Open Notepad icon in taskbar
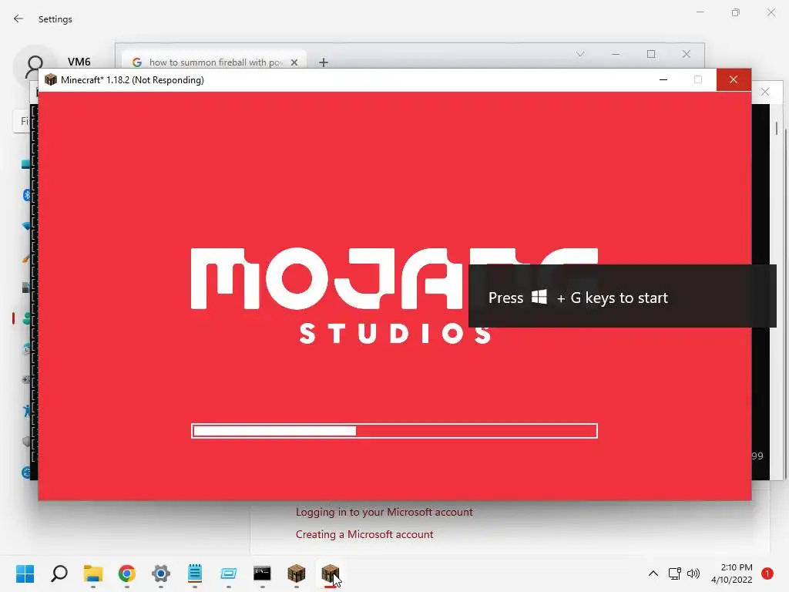Screen dimensions: 789x592 195,573
